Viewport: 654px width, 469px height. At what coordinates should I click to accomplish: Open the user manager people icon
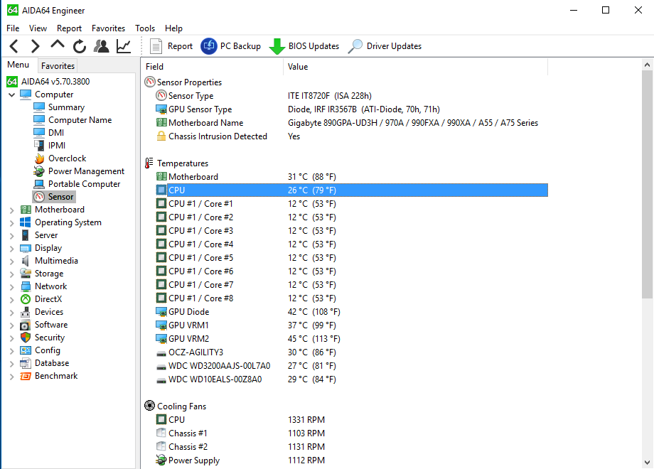[x=102, y=46]
